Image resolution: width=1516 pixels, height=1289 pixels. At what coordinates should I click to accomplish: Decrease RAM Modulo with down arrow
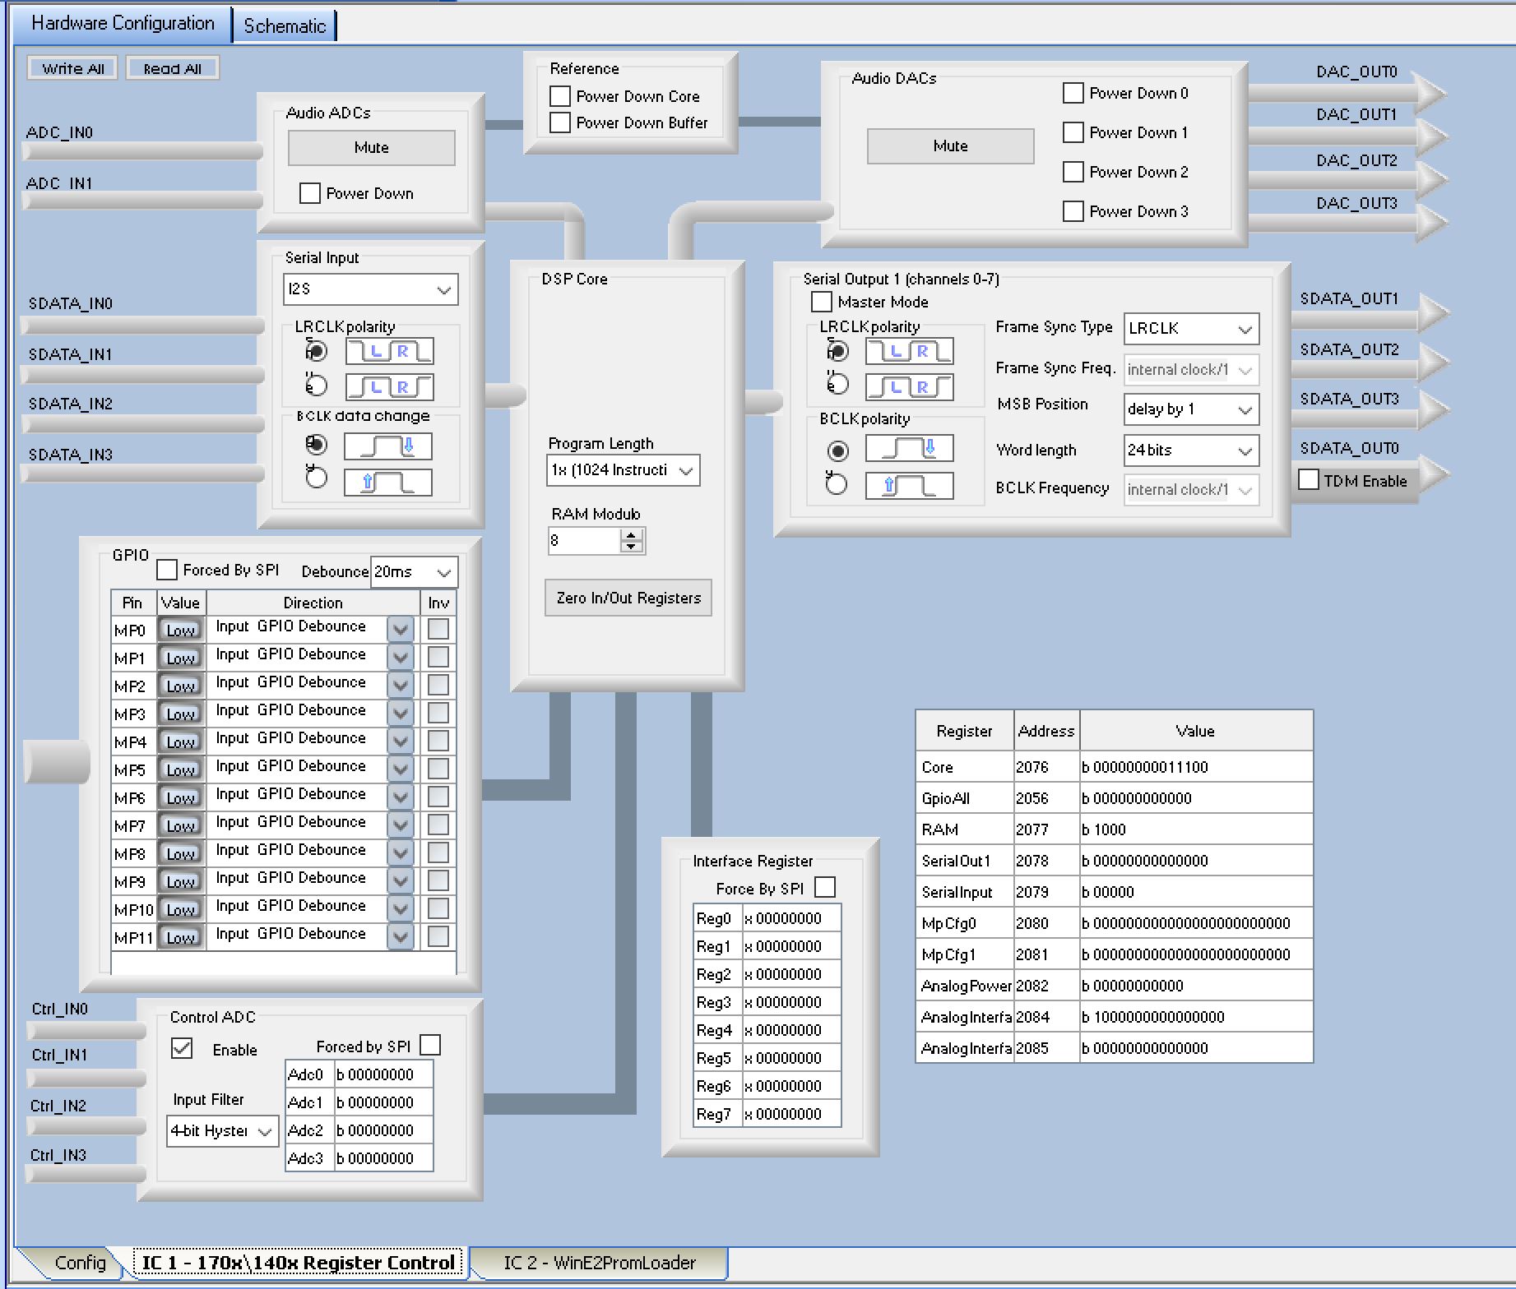[x=631, y=546]
